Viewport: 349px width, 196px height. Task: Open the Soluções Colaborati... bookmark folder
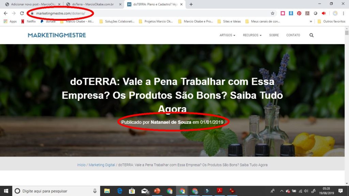(117, 21)
